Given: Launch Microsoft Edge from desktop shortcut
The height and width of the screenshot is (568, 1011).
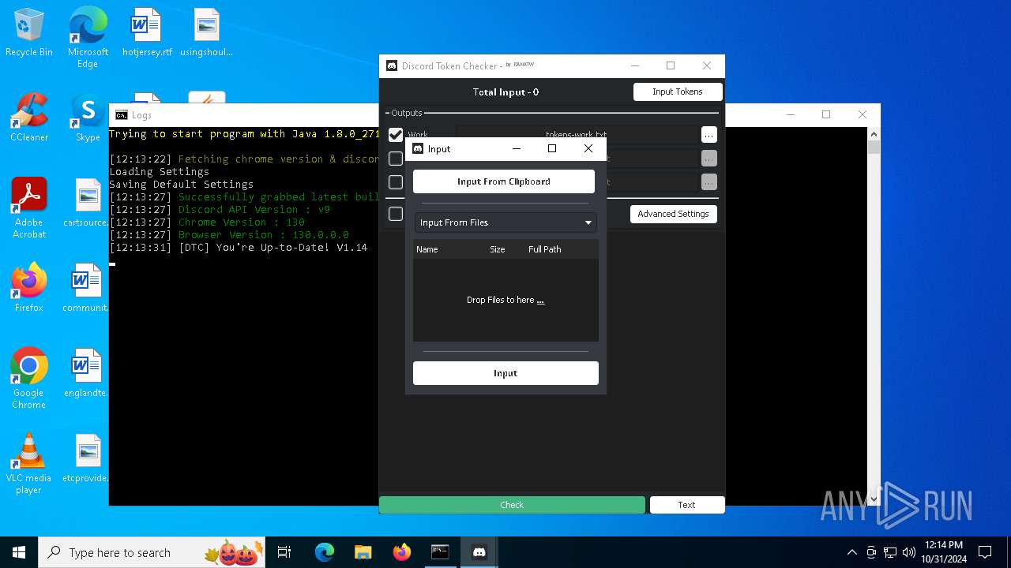Looking at the screenshot, I should [88, 38].
